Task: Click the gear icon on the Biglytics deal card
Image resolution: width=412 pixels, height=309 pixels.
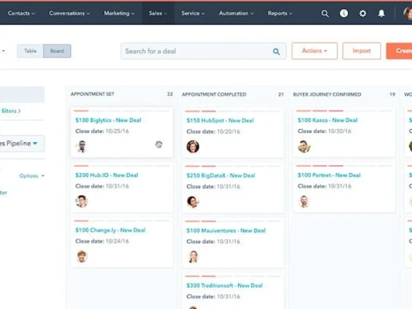Action: point(159,145)
